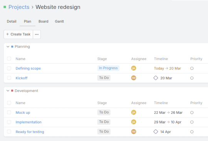Click the Today → 20 Mar timeline
Viewport: 208px width, 141px height.
(168, 68)
